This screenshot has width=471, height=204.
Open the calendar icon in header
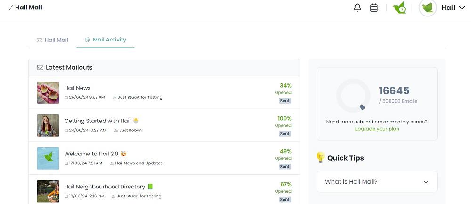(374, 8)
